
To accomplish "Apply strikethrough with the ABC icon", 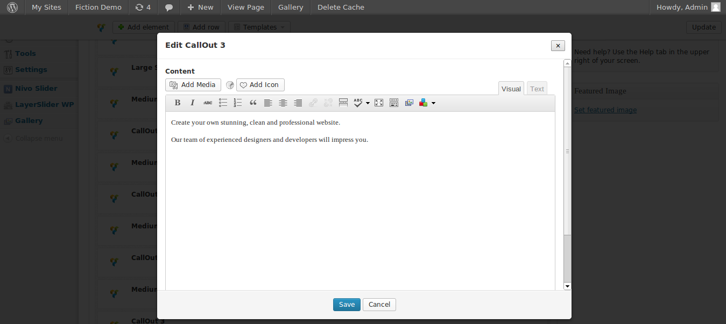I will [208, 103].
